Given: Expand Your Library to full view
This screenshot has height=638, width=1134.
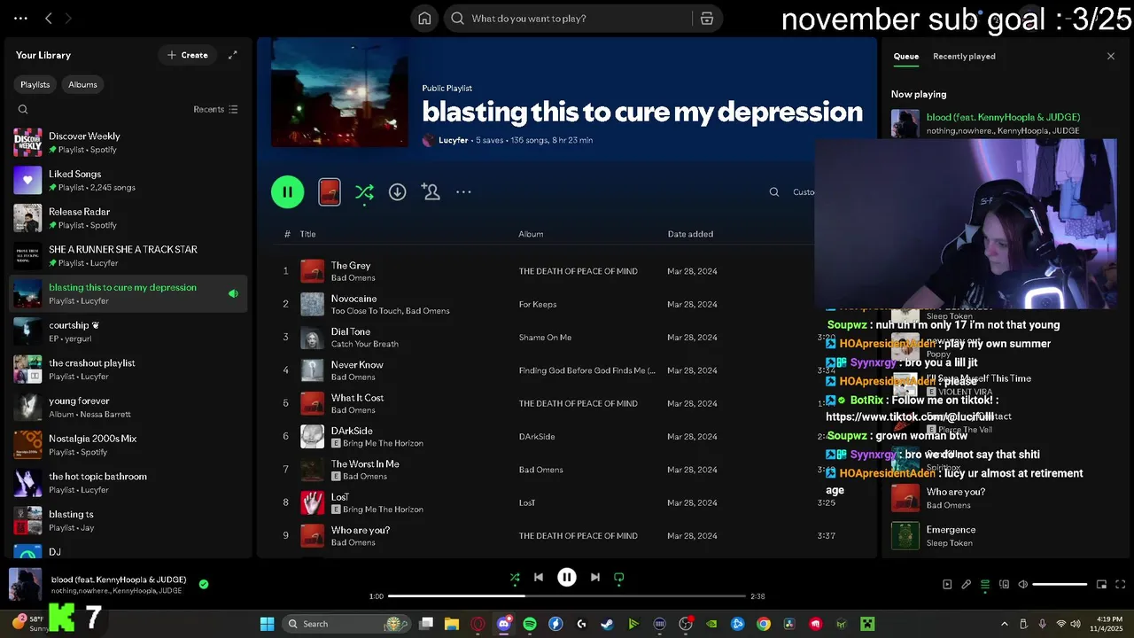Looking at the screenshot, I should 233,55.
